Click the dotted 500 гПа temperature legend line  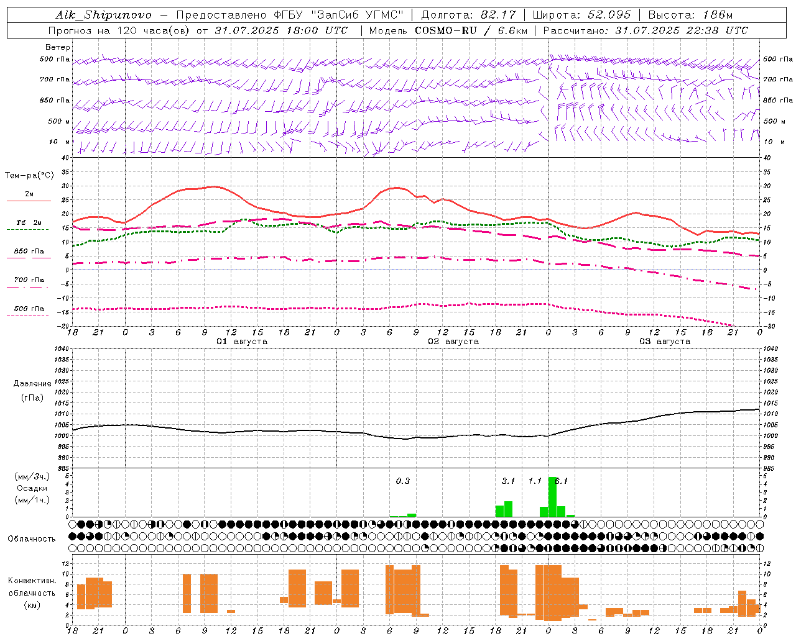[27, 316]
